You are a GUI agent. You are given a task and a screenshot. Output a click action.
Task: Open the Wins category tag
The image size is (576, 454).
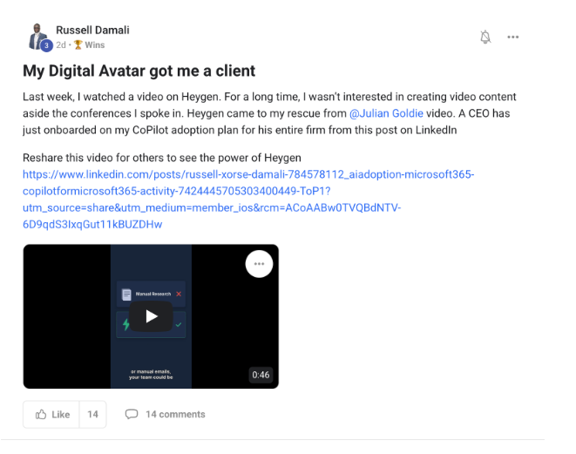[89, 44]
